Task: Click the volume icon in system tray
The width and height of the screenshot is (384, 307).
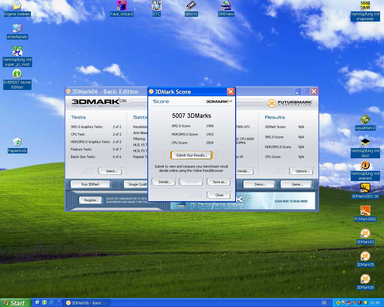Action: point(359,303)
